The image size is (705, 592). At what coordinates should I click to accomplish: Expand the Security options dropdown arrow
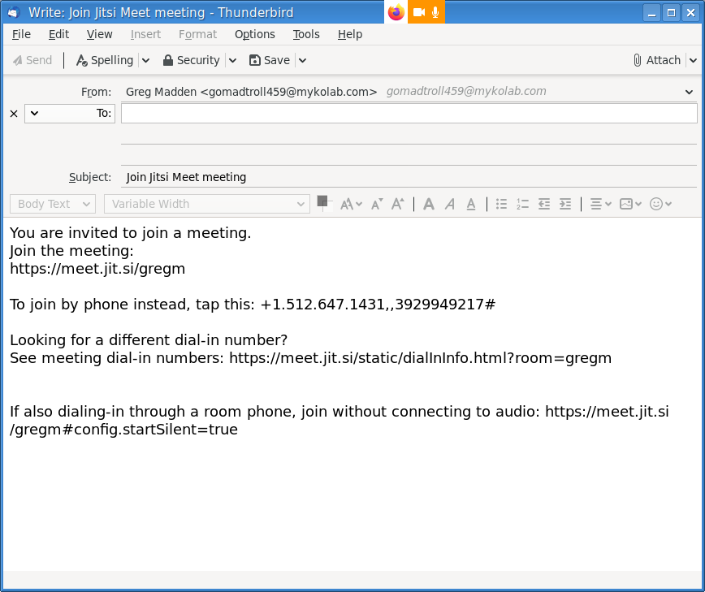pyautogui.click(x=232, y=60)
